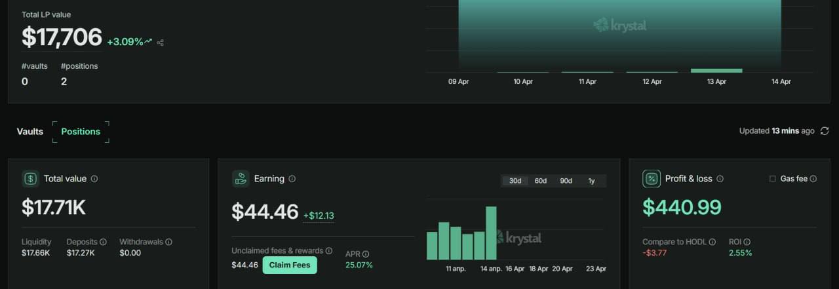Click the info icon next to Deposits
Viewport: 839px width, 289px height.
pyautogui.click(x=103, y=242)
